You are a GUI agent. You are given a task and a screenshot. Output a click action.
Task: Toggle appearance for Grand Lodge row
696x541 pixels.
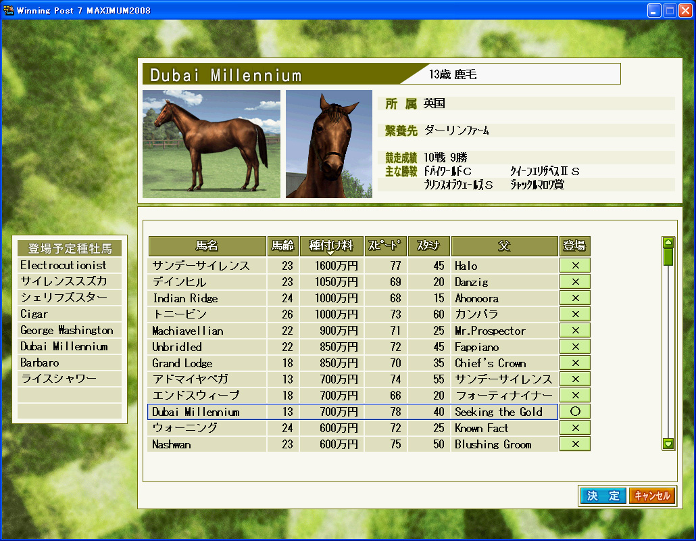tap(575, 363)
